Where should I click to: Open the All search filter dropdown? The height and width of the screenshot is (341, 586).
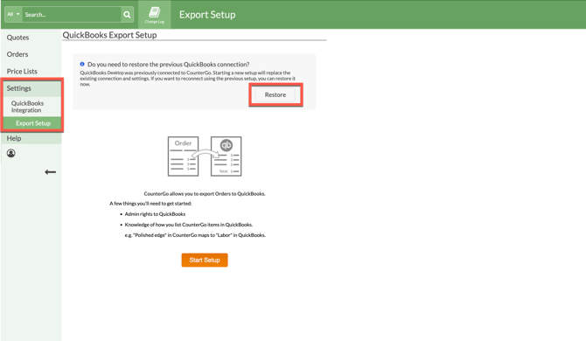(13, 15)
